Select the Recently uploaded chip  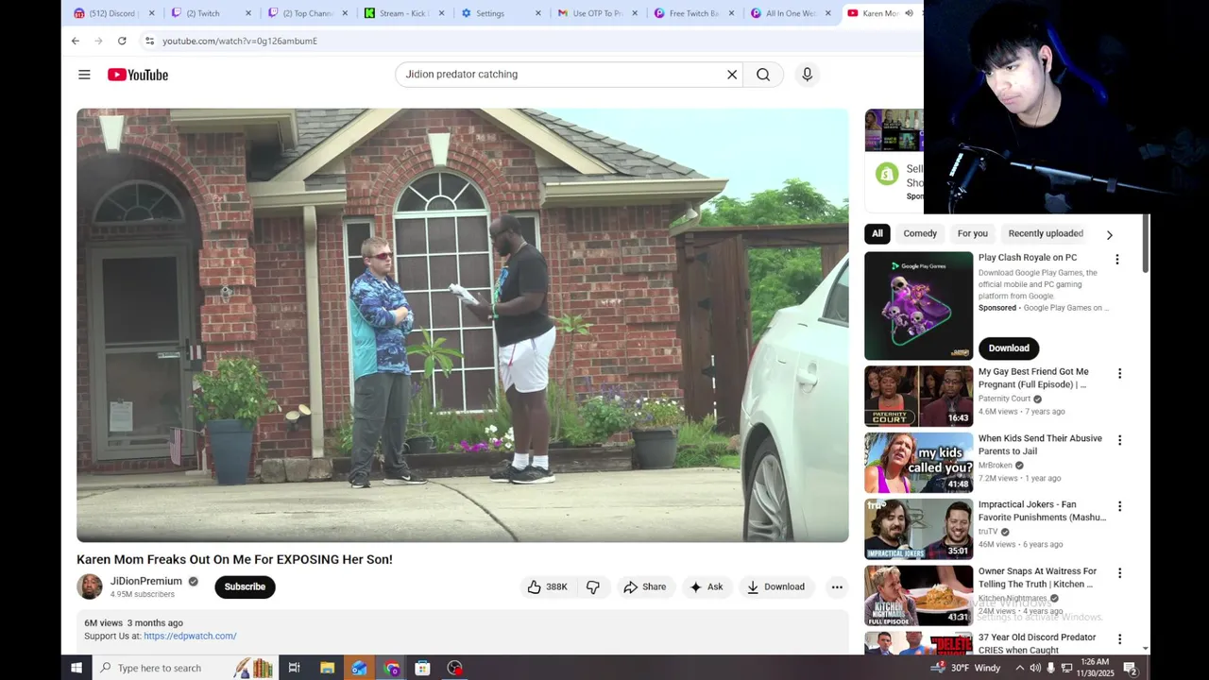pyautogui.click(x=1046, y=233)
